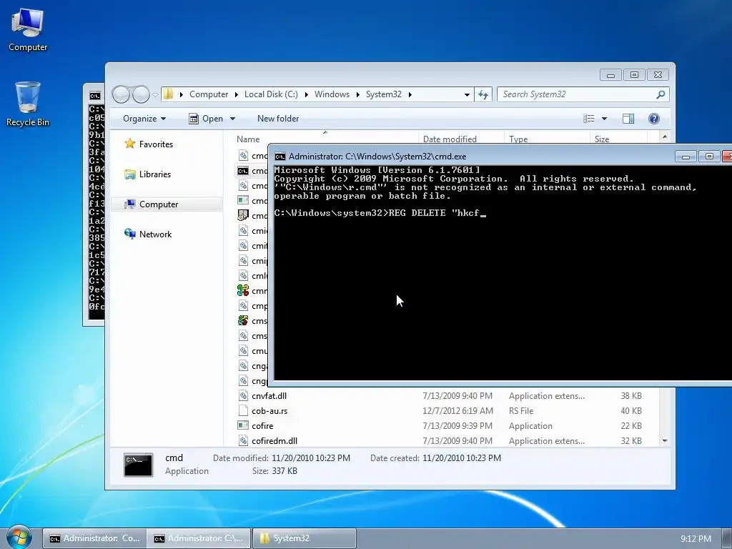Click the search magnifier icon in Explorer
Screen dimensions: 732x549
661,94
